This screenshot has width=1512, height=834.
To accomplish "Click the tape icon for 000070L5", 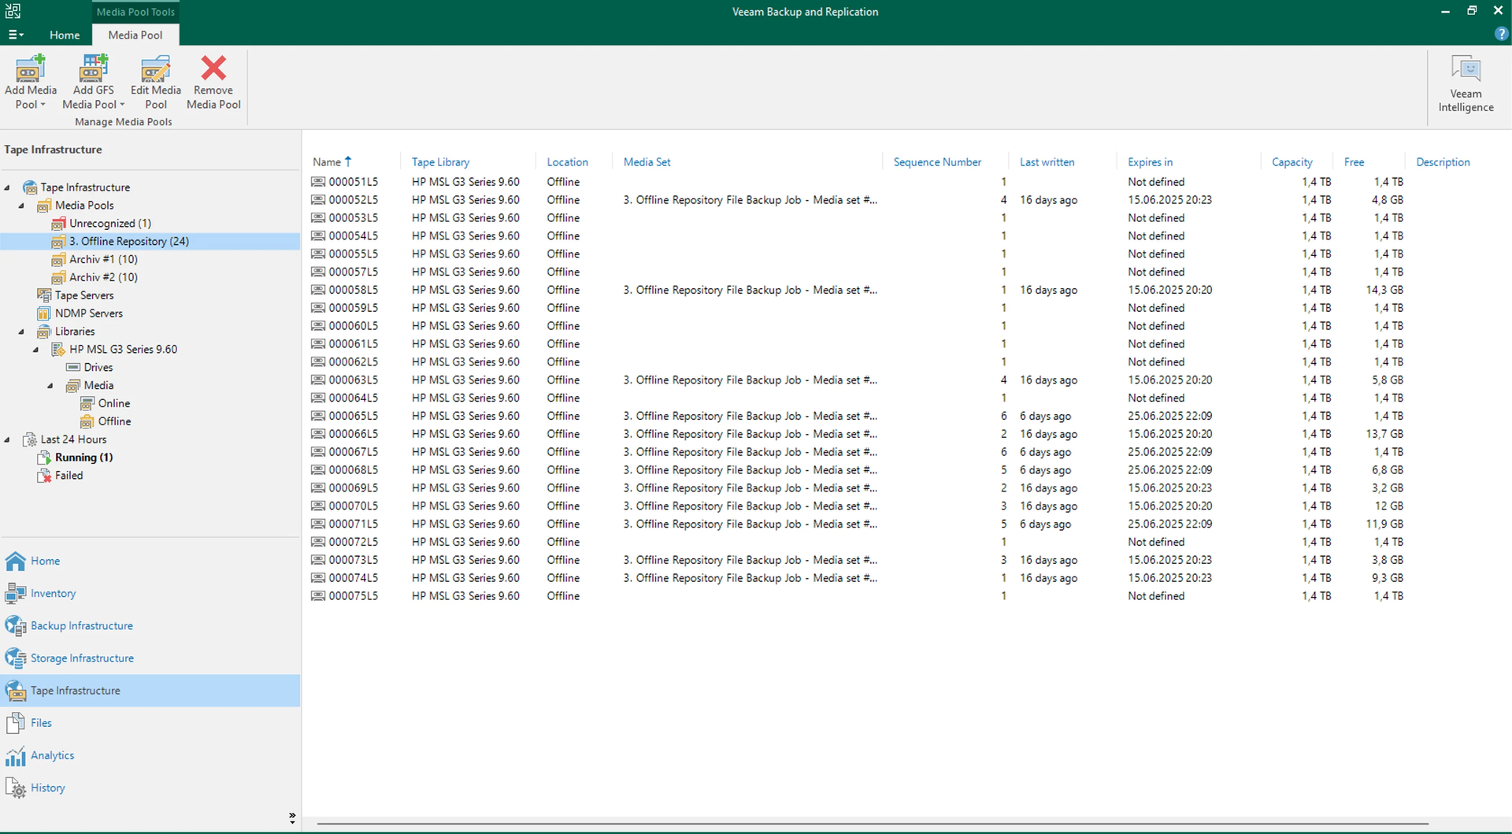I will coord(318,506).
